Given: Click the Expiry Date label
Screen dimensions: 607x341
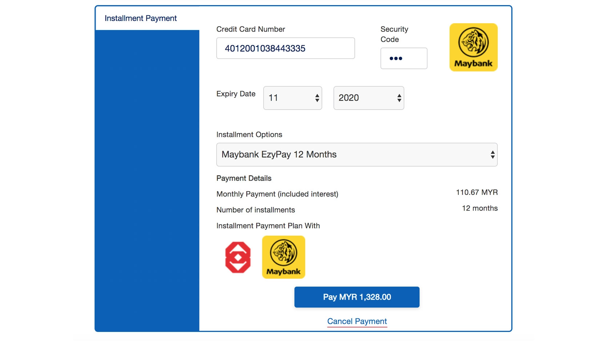Looking at the screenshot, I should [236, 94].
